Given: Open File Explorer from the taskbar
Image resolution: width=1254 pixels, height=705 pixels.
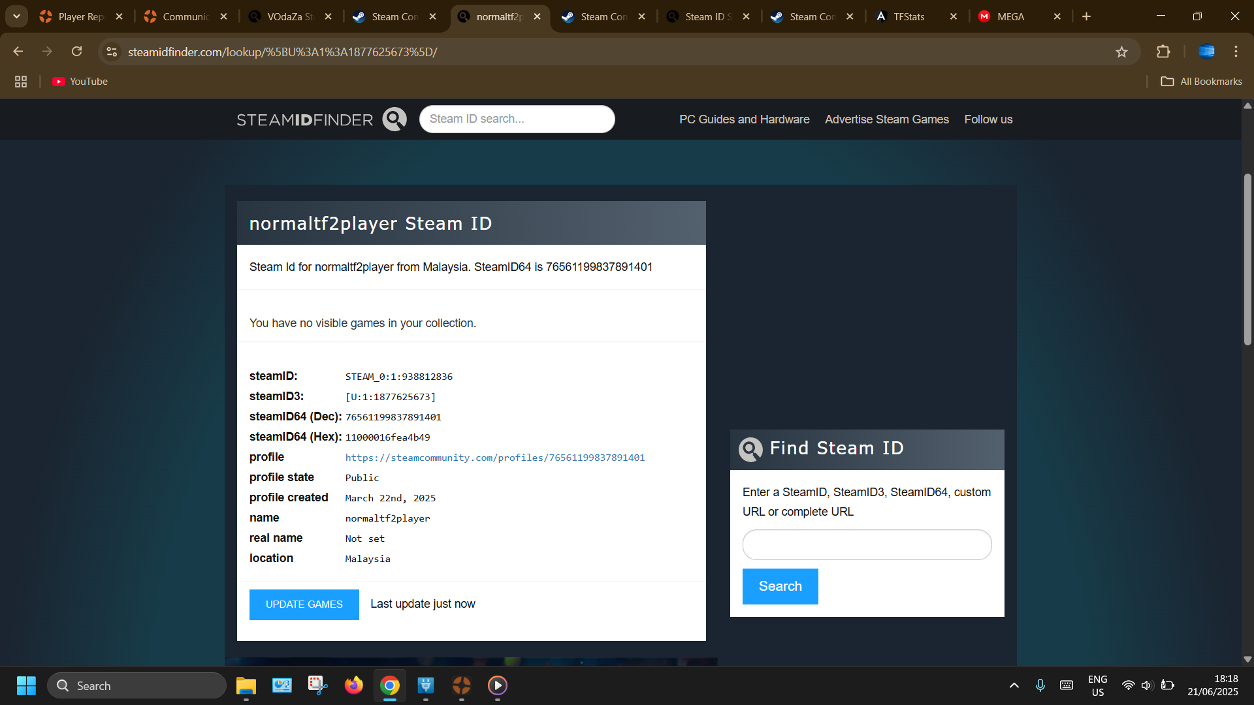Looking at the screenshot, I should (246, 685).
